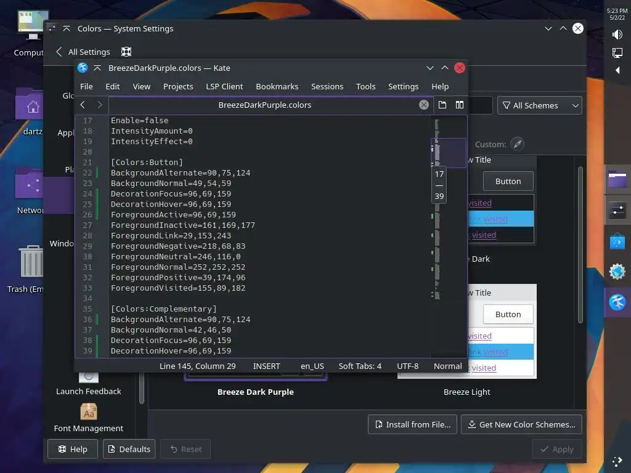The height and width of the screenshot is (473, 631).
Task: Toggle INSERT mode in status bar
Action: 266,366
